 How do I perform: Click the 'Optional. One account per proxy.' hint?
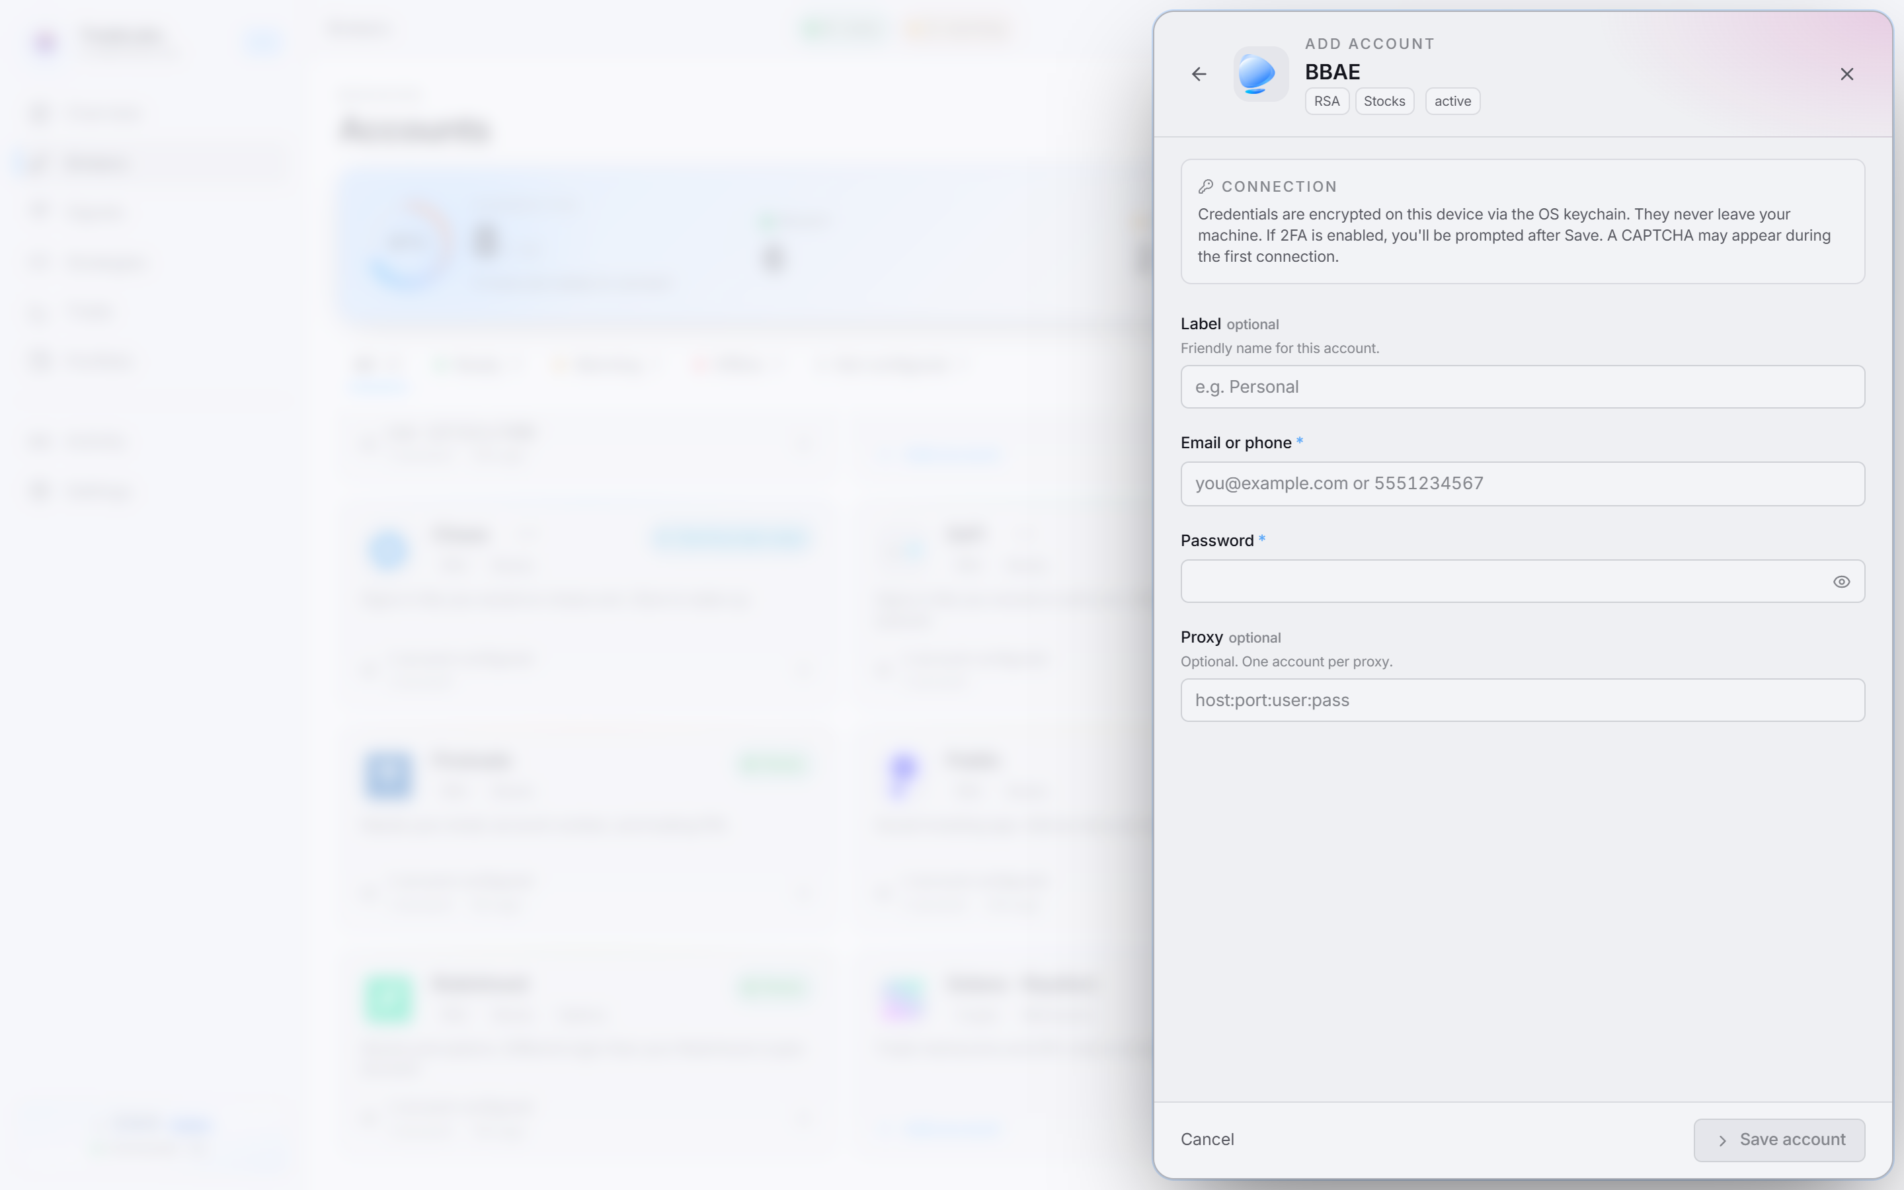coord(1287,661)
